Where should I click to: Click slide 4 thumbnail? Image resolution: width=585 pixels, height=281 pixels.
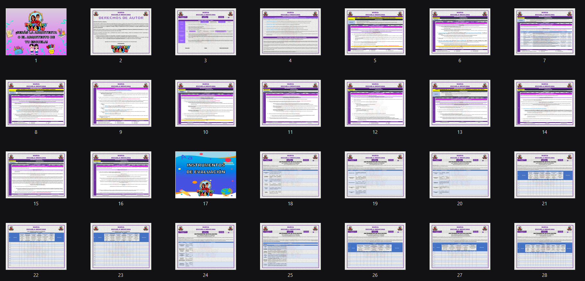click(x=290, y=32)
